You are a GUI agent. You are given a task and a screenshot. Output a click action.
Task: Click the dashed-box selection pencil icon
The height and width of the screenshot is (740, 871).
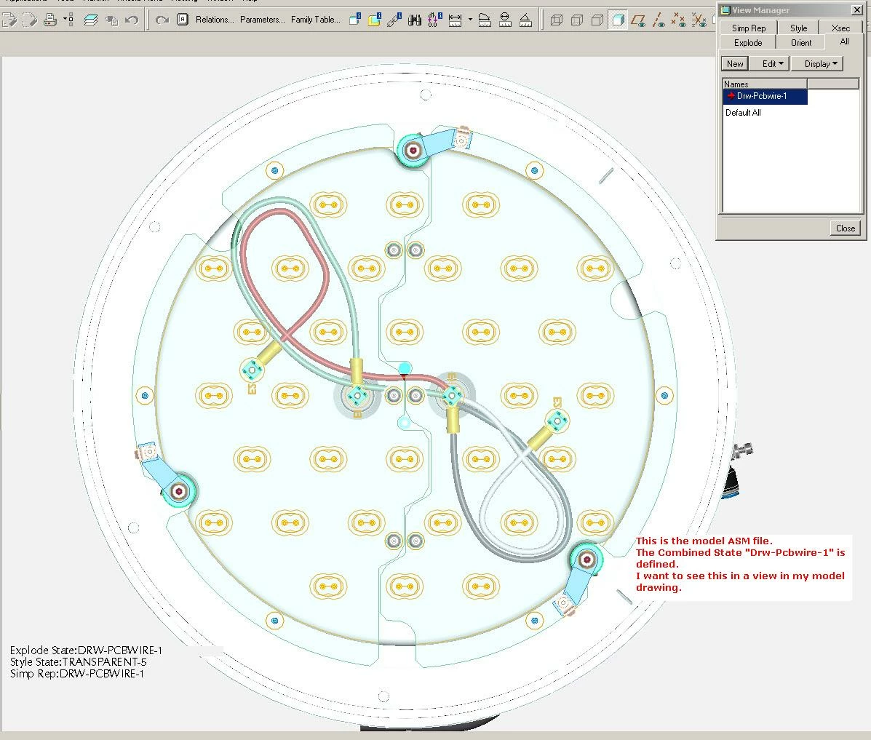30,20
